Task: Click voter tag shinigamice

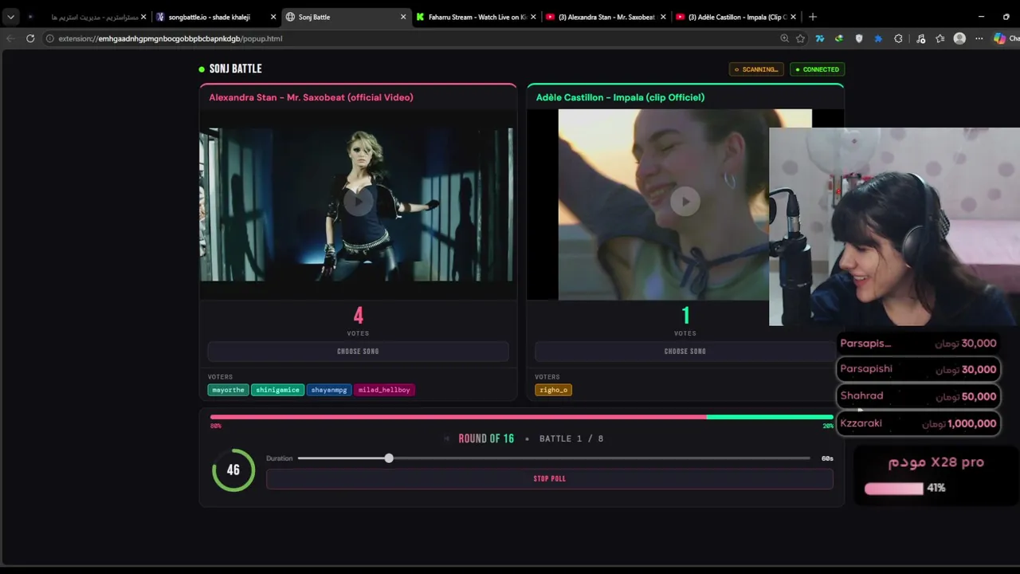Action: 277,390
